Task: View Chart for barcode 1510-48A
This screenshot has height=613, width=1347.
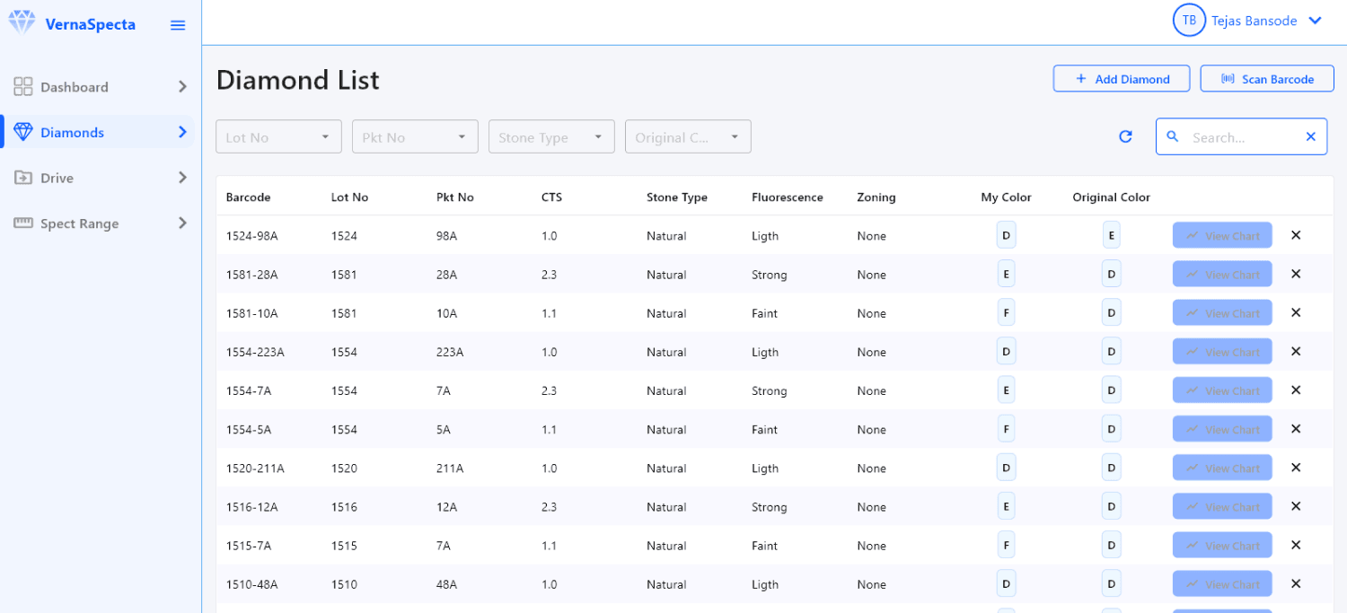Action: click(x=1222, y=584)
